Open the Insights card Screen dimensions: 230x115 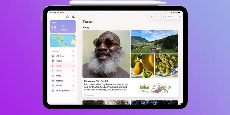tap(63, 26)
